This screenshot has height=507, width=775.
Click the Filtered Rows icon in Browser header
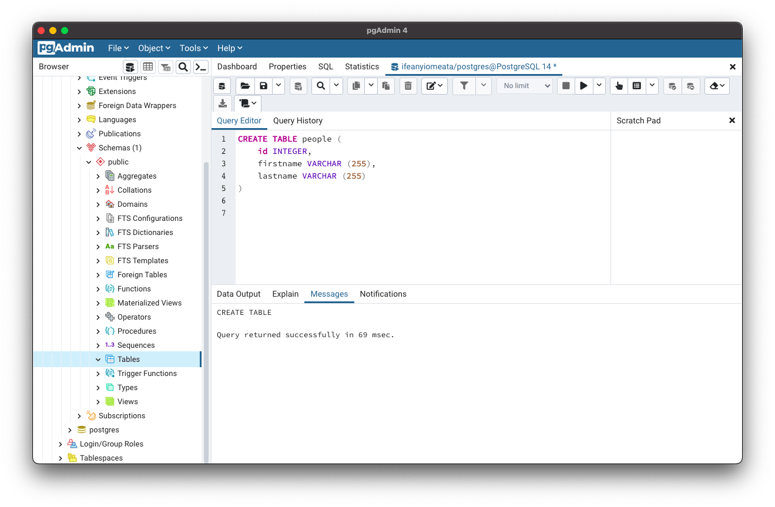tap(166, 67)
